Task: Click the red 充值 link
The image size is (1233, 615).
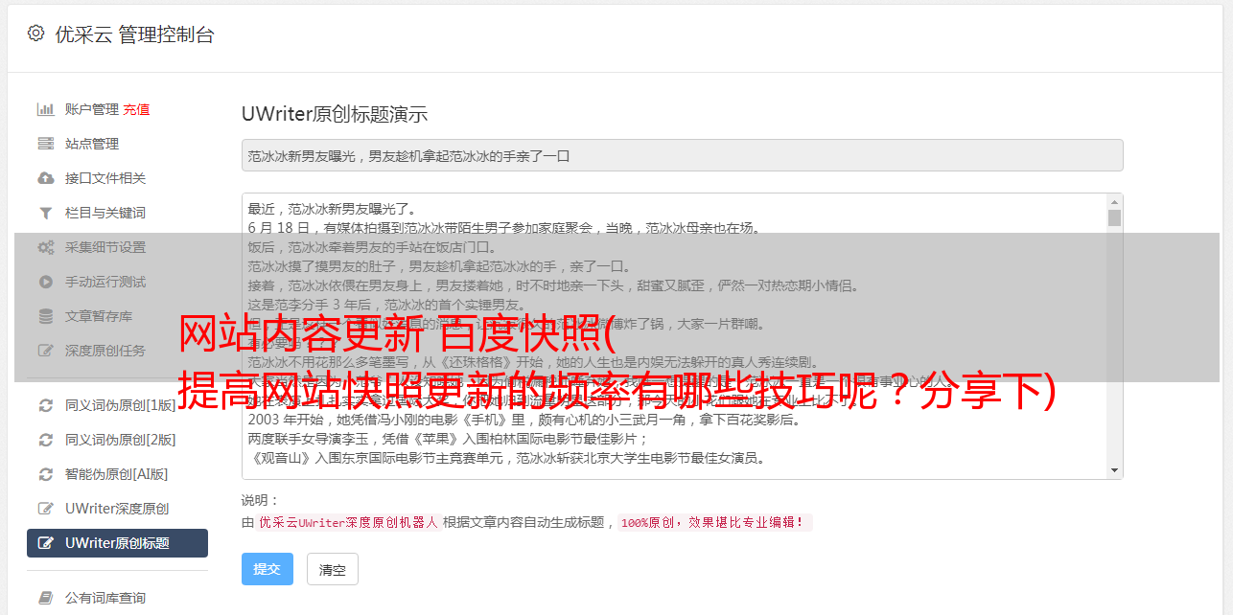Action: [136, 109]
